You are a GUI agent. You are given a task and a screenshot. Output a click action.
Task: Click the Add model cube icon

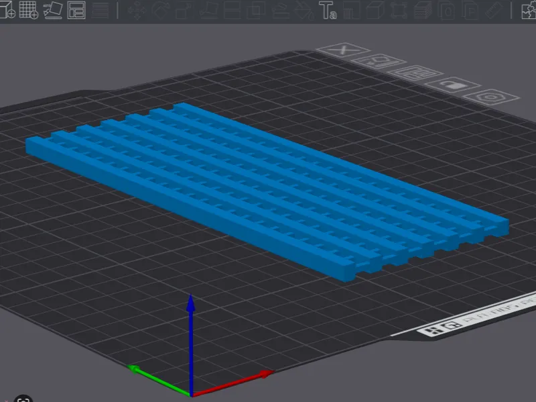tap(7, 9)
